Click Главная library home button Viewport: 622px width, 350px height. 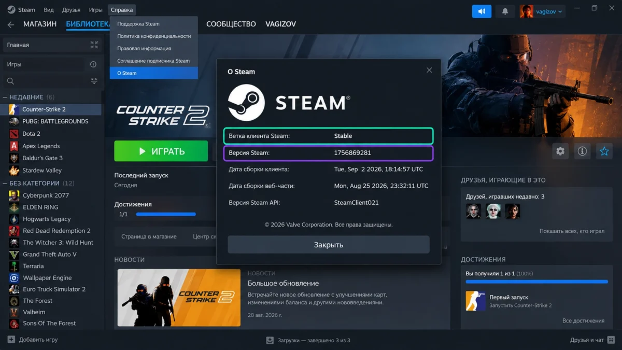coord(44,45)
